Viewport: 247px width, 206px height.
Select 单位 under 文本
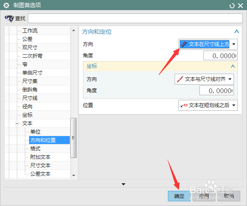click(35, 132)
